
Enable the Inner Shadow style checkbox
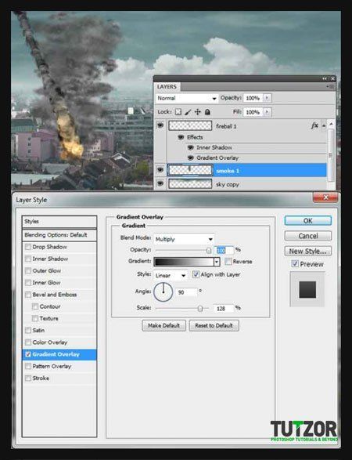tap(28, 259)
